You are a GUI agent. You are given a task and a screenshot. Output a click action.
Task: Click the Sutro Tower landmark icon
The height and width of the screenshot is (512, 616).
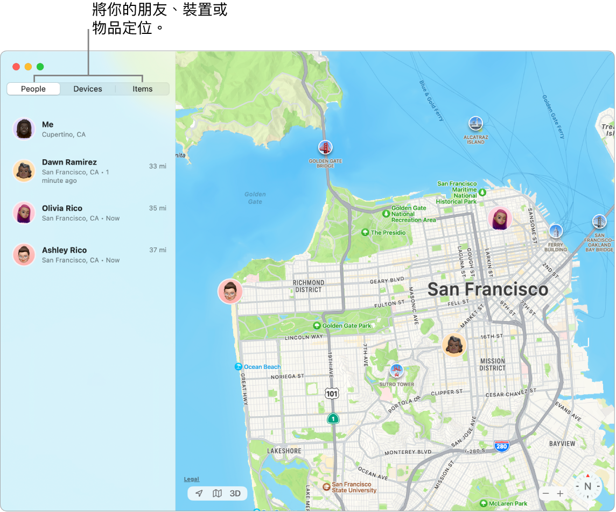397,370
